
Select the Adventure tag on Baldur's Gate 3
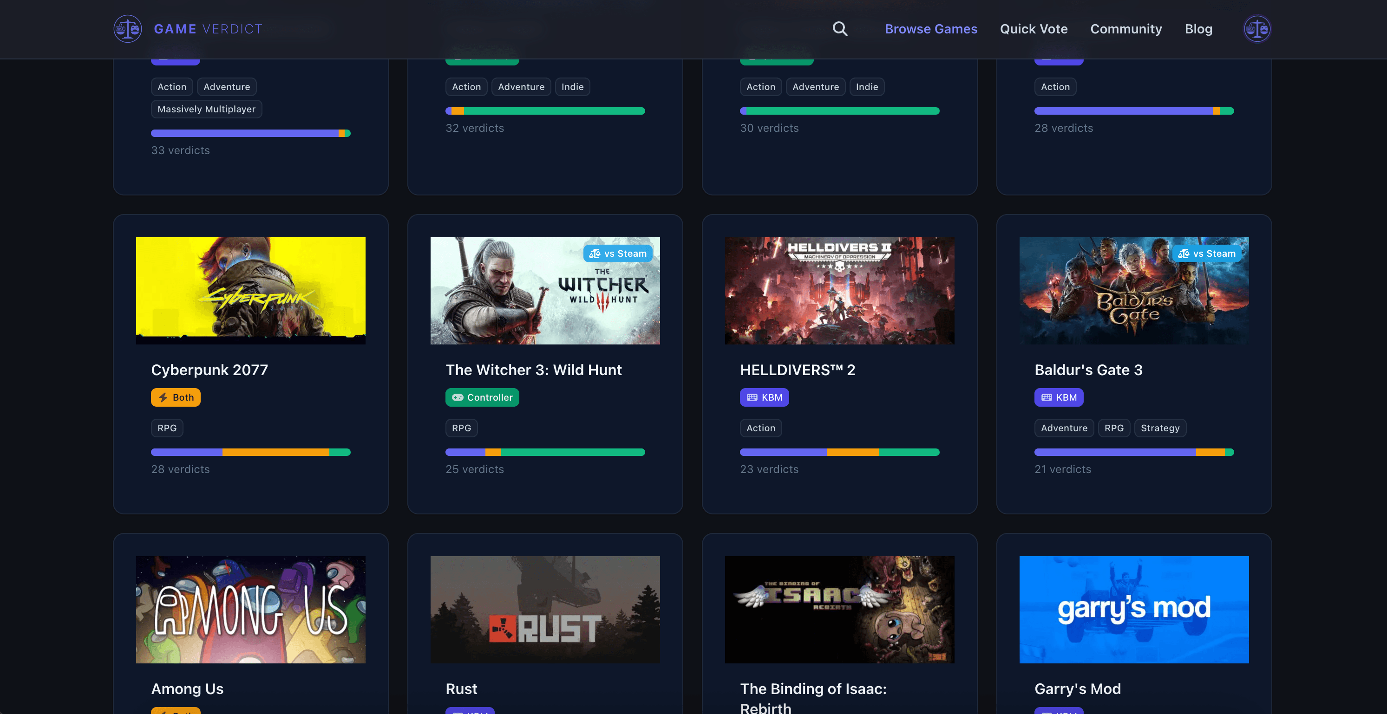point(1064,428)
